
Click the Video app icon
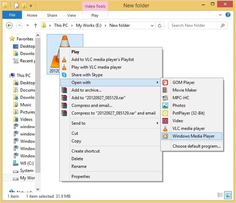[165, 121]
